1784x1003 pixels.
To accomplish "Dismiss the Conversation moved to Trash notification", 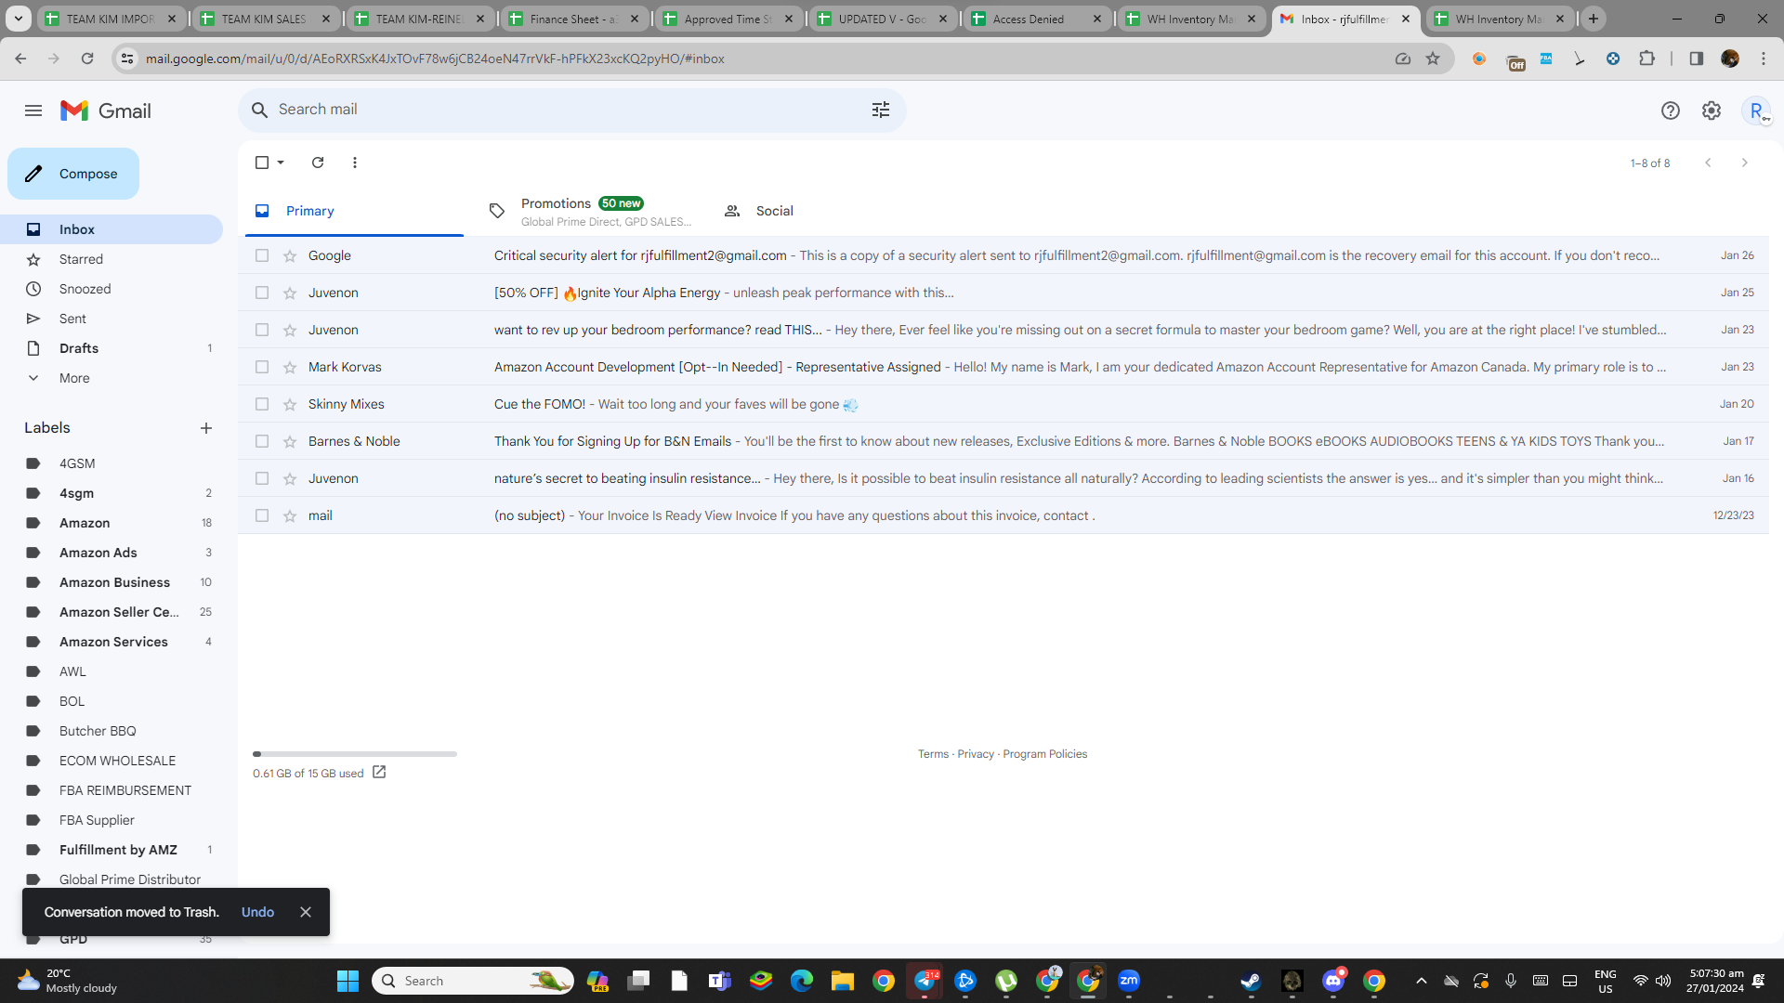I will [x=306, y=912].
